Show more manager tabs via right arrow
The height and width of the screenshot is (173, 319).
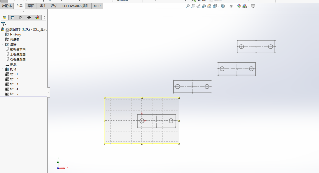(45, 18)
